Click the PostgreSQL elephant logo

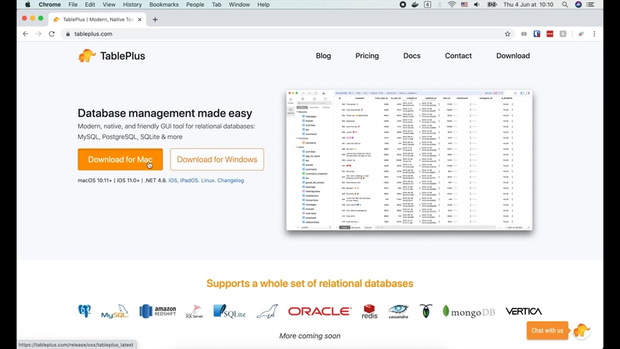84,311
